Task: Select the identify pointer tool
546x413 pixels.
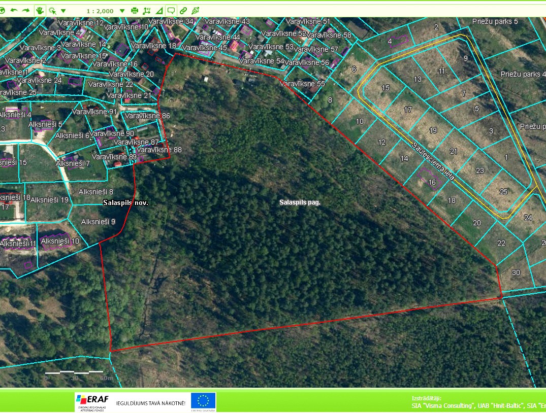Action: click(52, 10)
